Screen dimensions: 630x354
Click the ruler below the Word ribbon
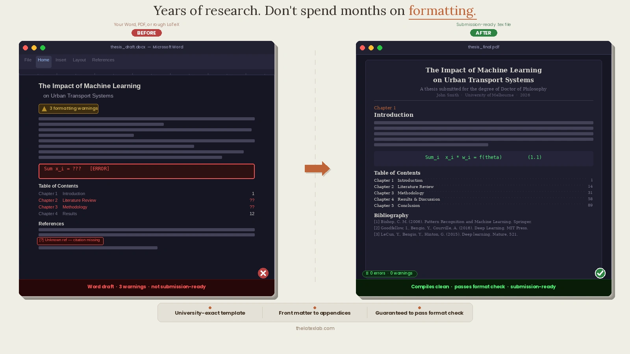146,74
